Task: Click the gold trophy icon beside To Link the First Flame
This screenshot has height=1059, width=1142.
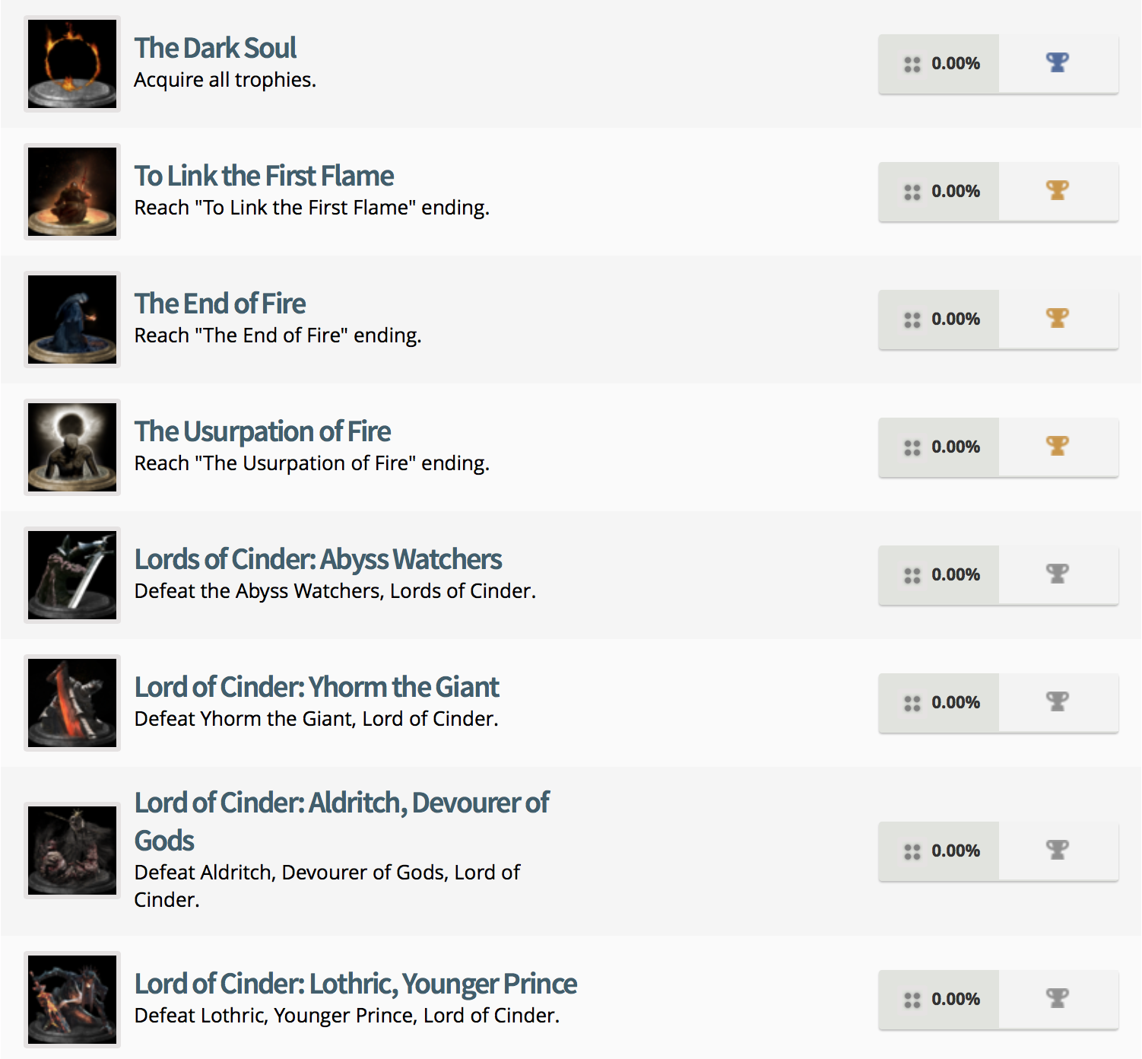Action: click(1058, 191)
